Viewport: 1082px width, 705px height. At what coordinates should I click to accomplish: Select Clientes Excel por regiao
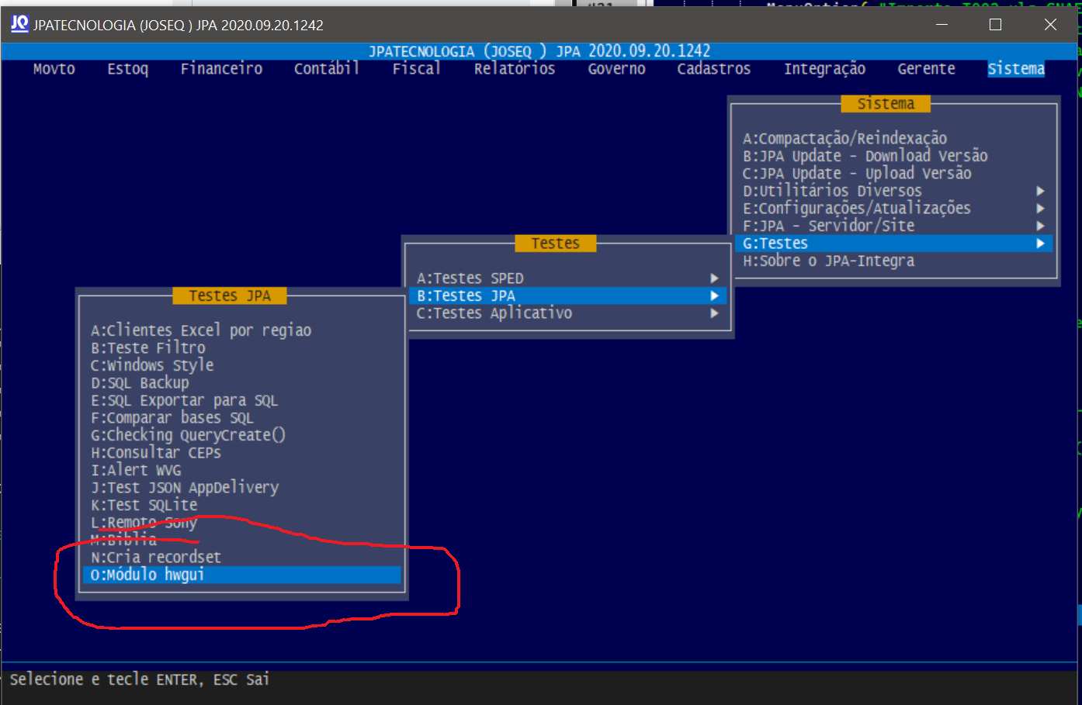click(x=201, y=330)
